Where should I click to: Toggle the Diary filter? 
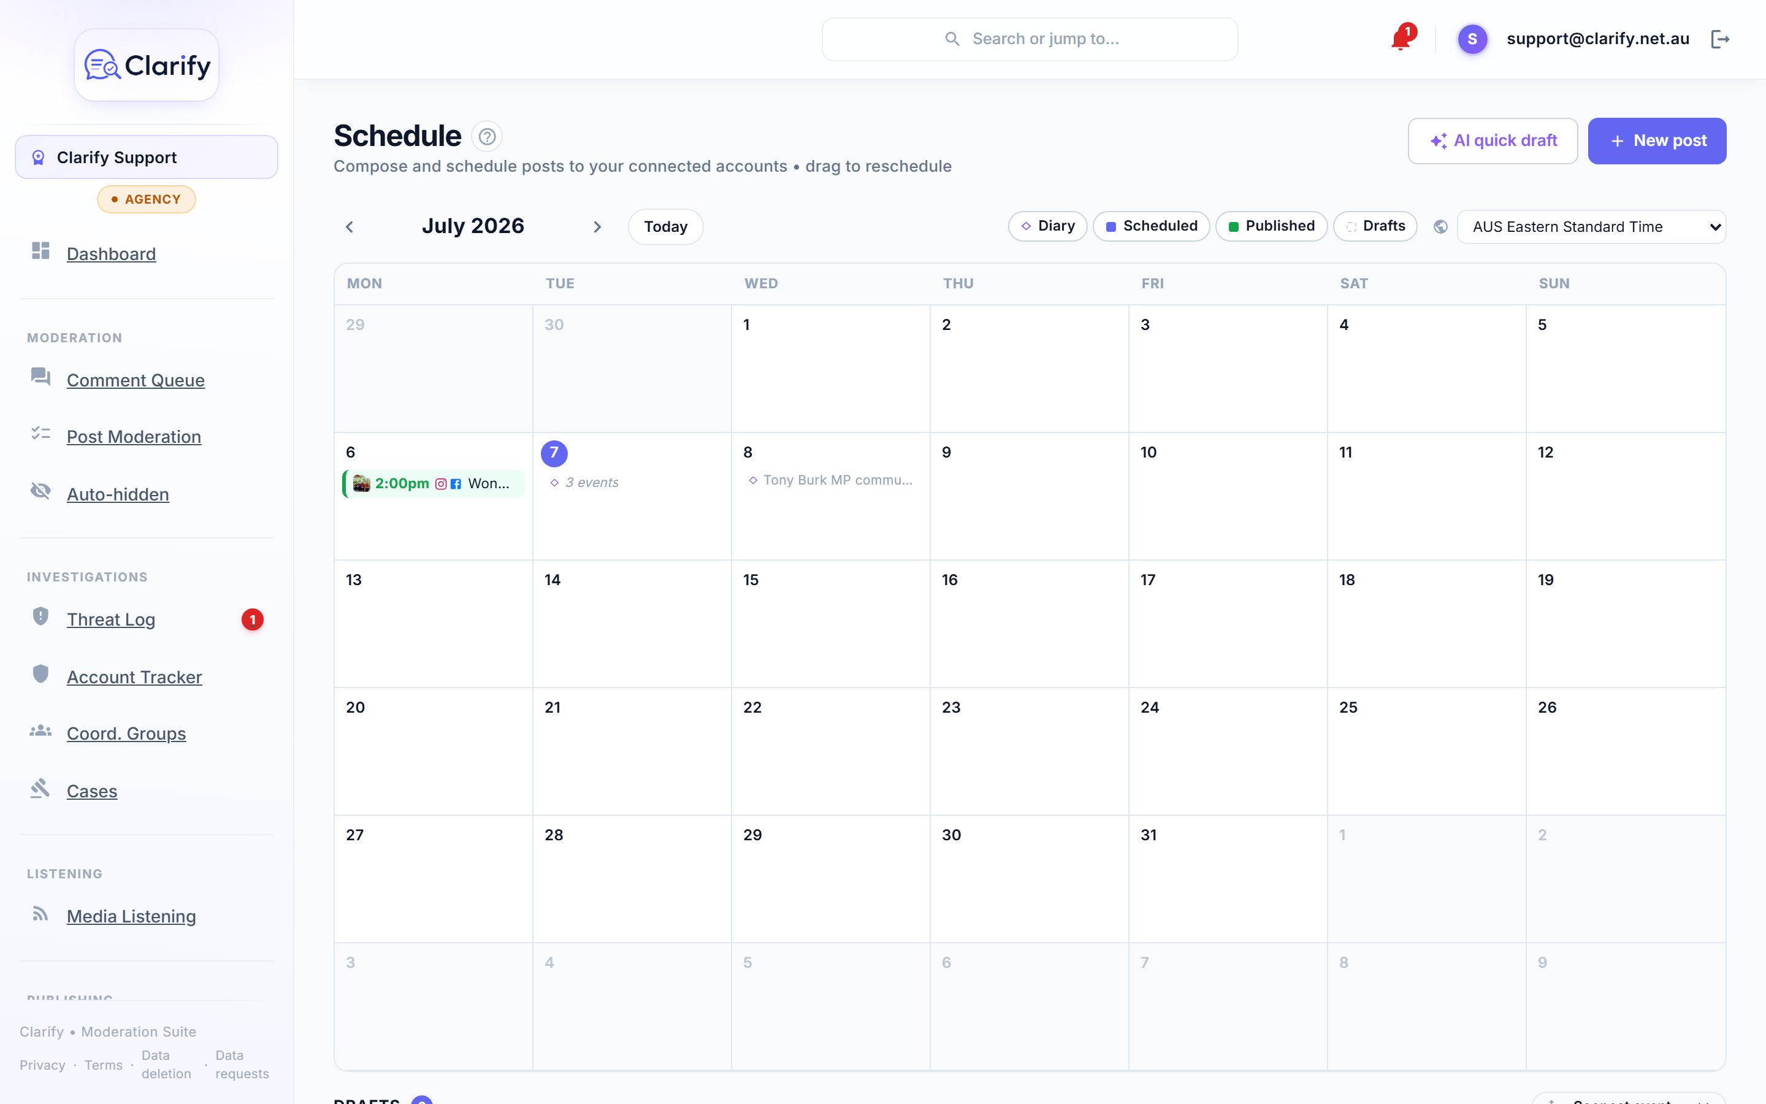pyautogui.click(x=1047, y=226)
